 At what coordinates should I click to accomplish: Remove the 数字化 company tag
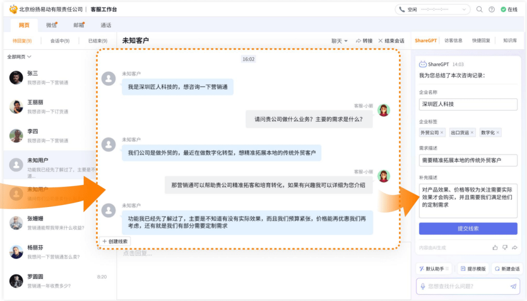click(x=498, y=133)
